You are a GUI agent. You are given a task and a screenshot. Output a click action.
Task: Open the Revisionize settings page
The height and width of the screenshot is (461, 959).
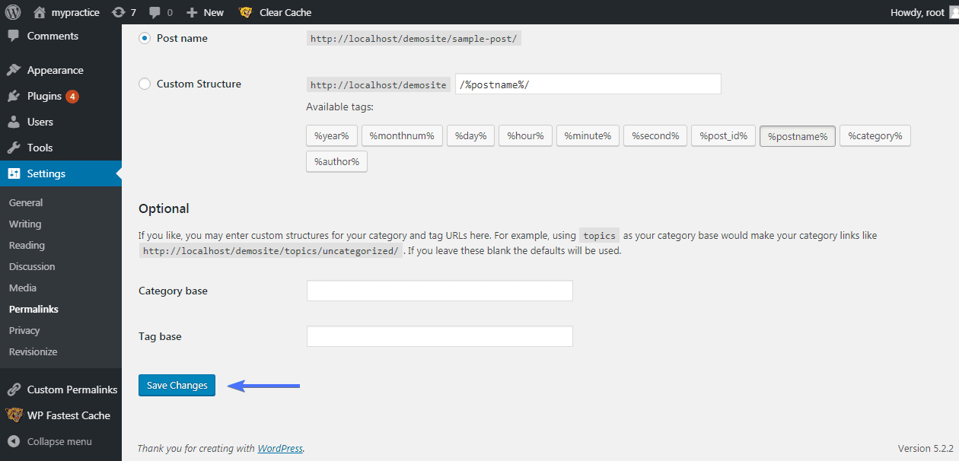tap(33, 352)
